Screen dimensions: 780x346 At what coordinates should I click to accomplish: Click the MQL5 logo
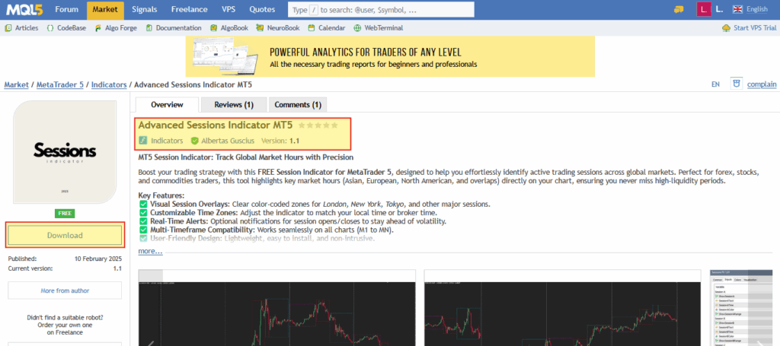tap(25, 10)
